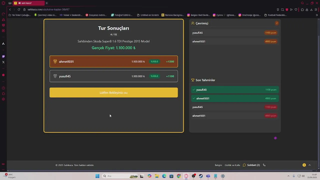Switch to the sahi kaca? tab
The width and height of the screenshot is (320, 180).
coord(29,3)
